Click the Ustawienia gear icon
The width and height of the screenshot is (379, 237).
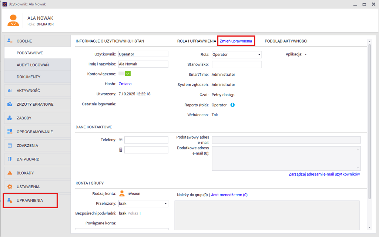tap(10, 187)
